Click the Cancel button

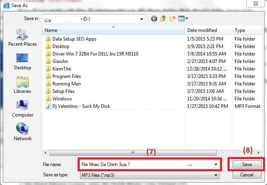pos(246,174)
